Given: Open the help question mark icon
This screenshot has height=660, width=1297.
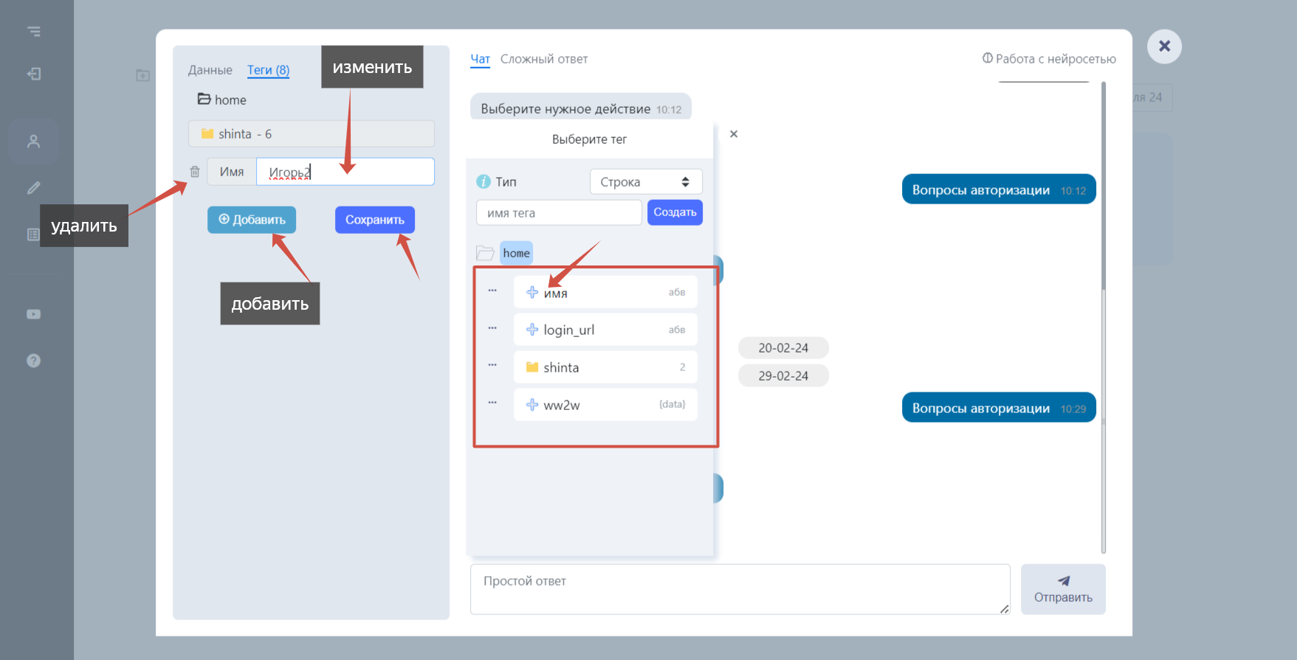Looking at the screenshot, I should [34, 361].
